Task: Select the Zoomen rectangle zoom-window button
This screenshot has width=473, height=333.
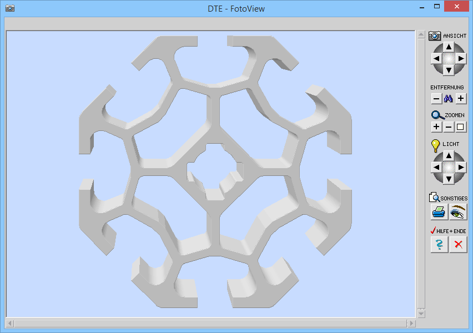Action: coord(461,127)
